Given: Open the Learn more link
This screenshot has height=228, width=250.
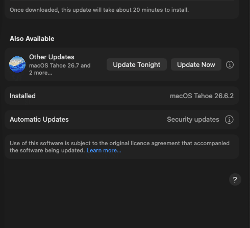Looking at the screenshot, I should [104, 150].
